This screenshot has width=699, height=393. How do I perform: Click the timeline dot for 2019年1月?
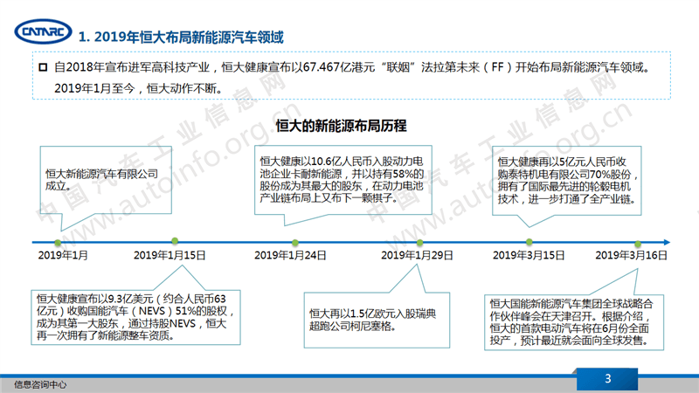pos(58,243)
